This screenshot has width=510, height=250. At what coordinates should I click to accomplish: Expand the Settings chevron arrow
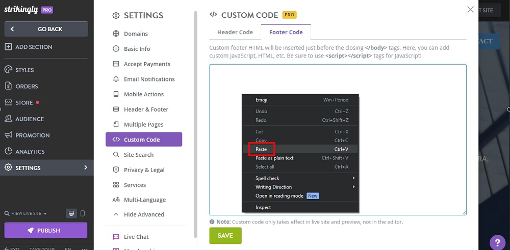coord(86,168)
